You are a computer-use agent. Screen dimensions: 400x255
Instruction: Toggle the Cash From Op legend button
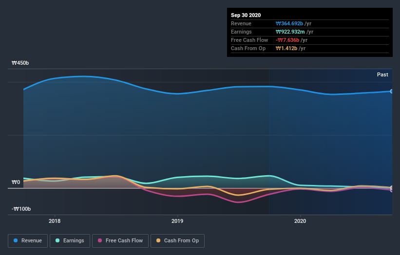tap(177, 241)
